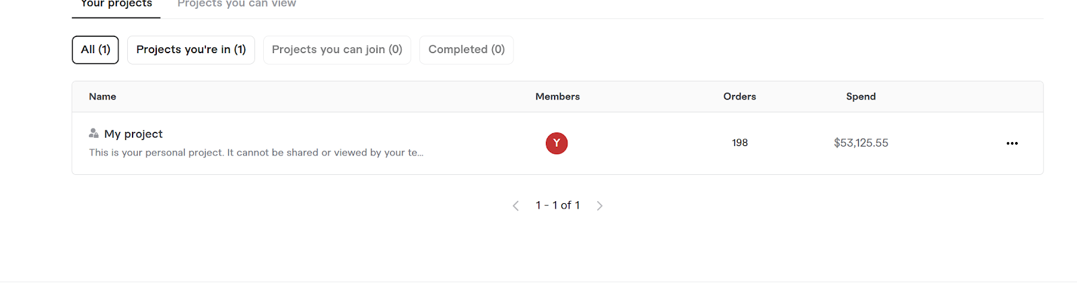The width and height of the screenshot is (1077, 290).
Task: Click the 1 - 1 of 1 pagination label
Action: click(557, 205)
